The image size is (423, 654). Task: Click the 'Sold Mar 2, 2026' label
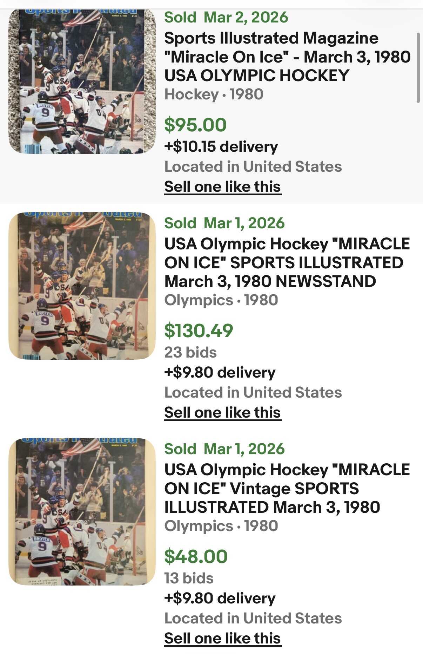point(226,17)
